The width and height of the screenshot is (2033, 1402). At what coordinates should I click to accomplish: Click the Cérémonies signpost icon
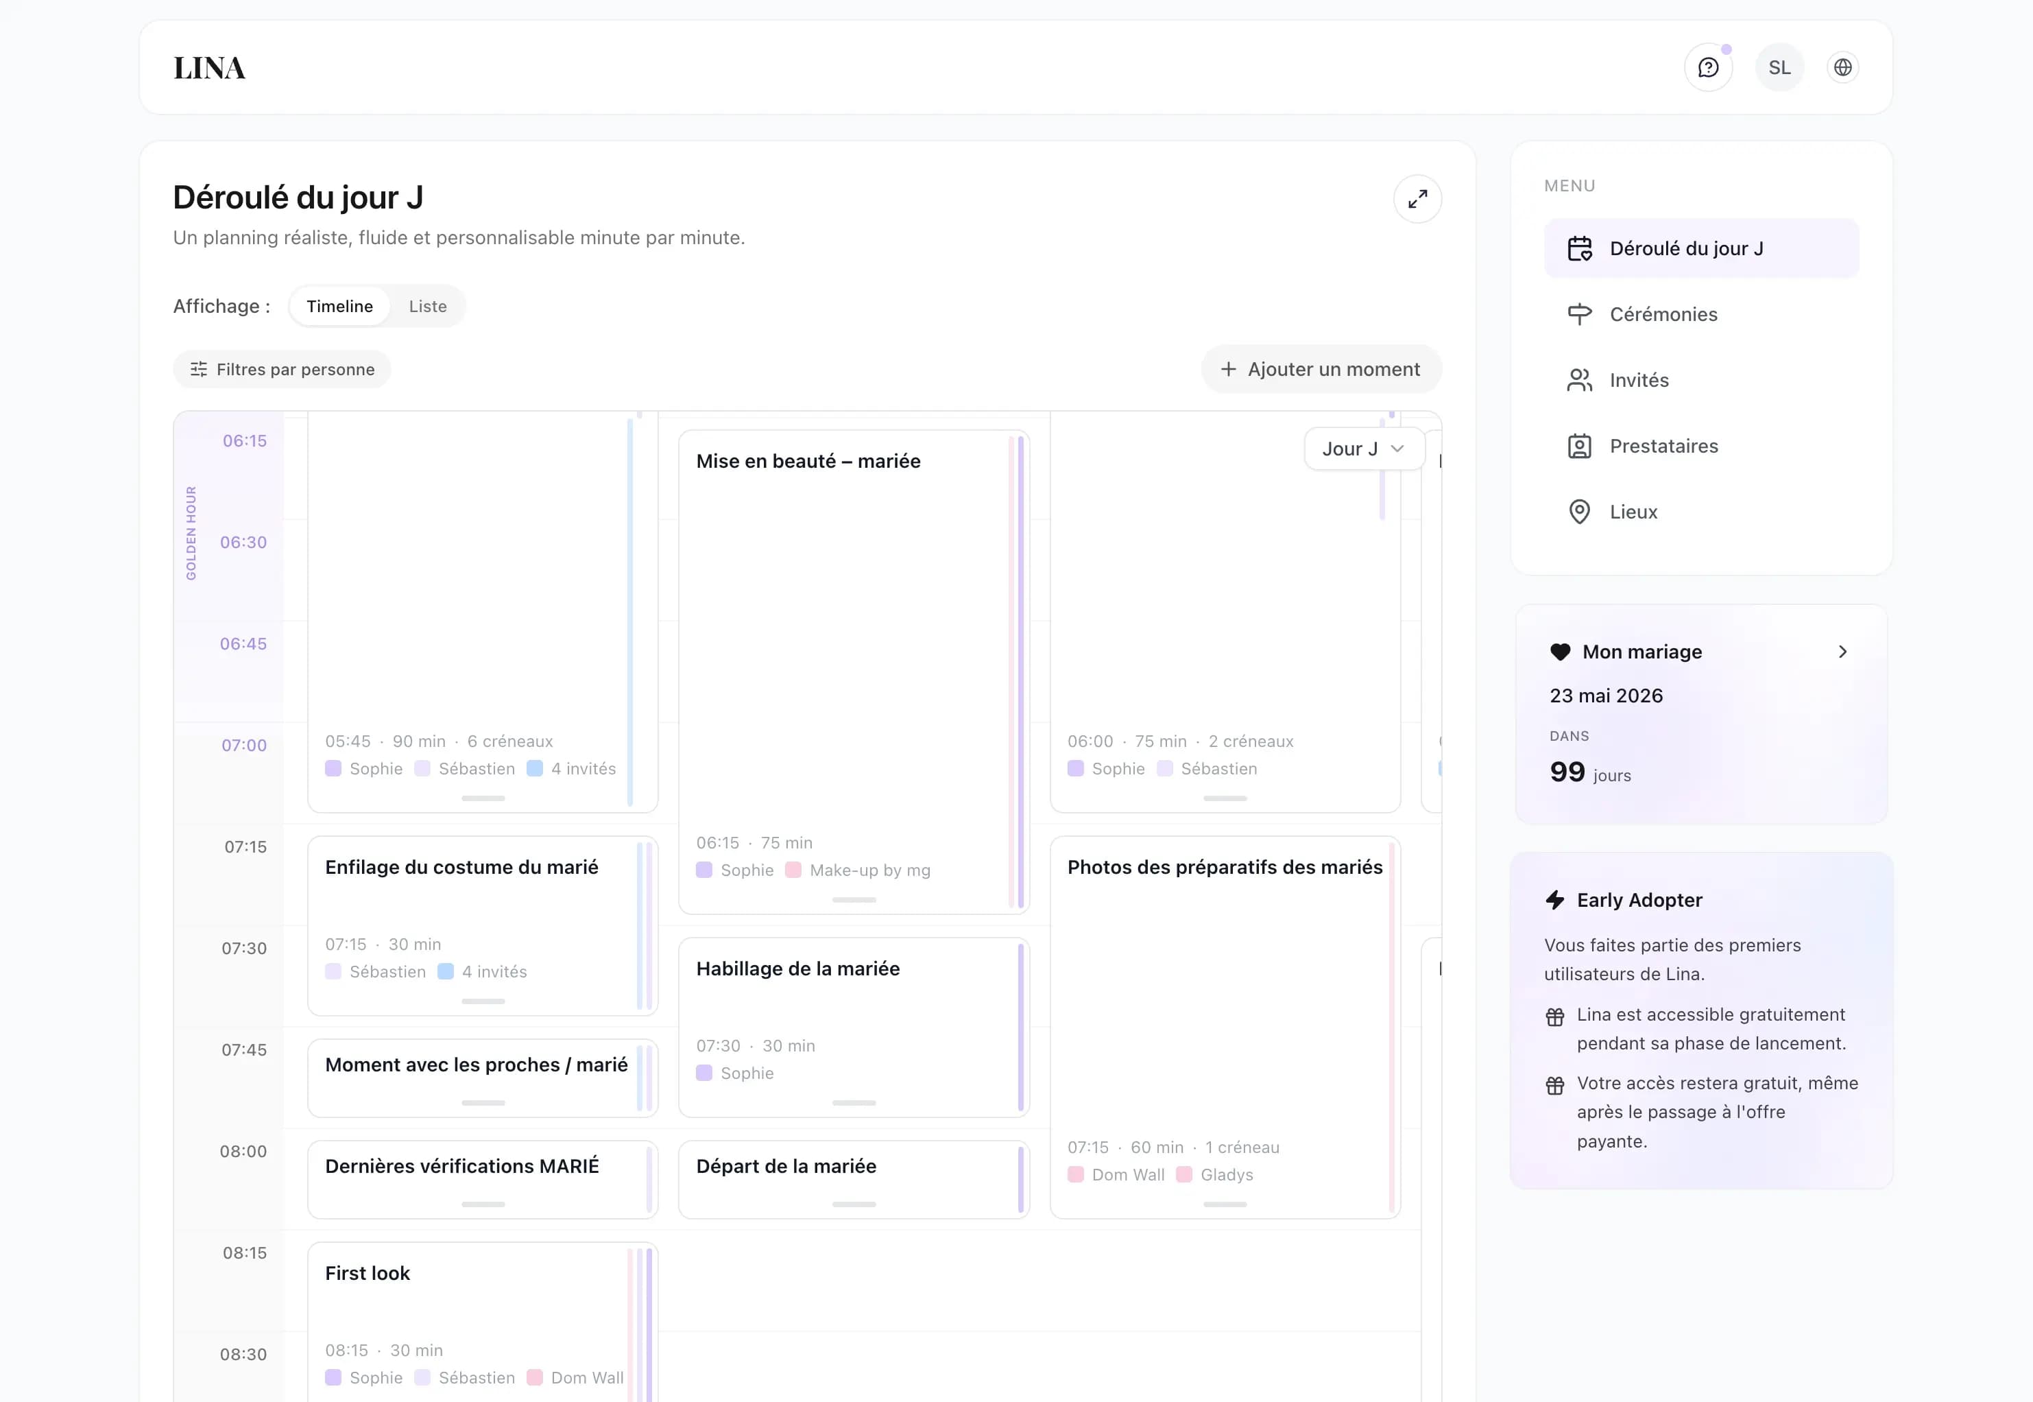[x=1578, y=314]
